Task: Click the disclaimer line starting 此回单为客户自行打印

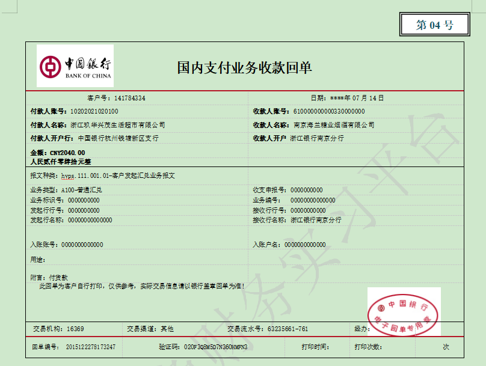Action: 142,286
